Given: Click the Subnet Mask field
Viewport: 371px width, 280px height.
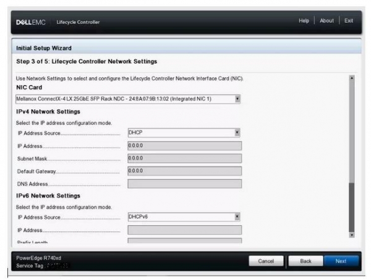Looking at the screenshot, I should [184, 159].
